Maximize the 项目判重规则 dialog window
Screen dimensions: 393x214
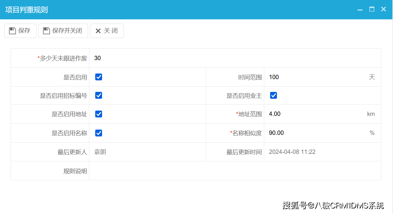[372, 9]
